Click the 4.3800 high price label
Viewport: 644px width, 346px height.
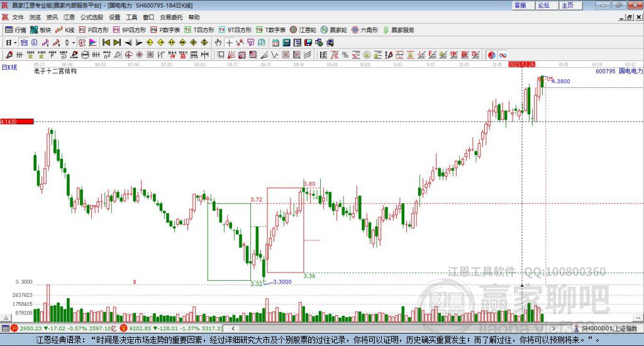(560, 82)
